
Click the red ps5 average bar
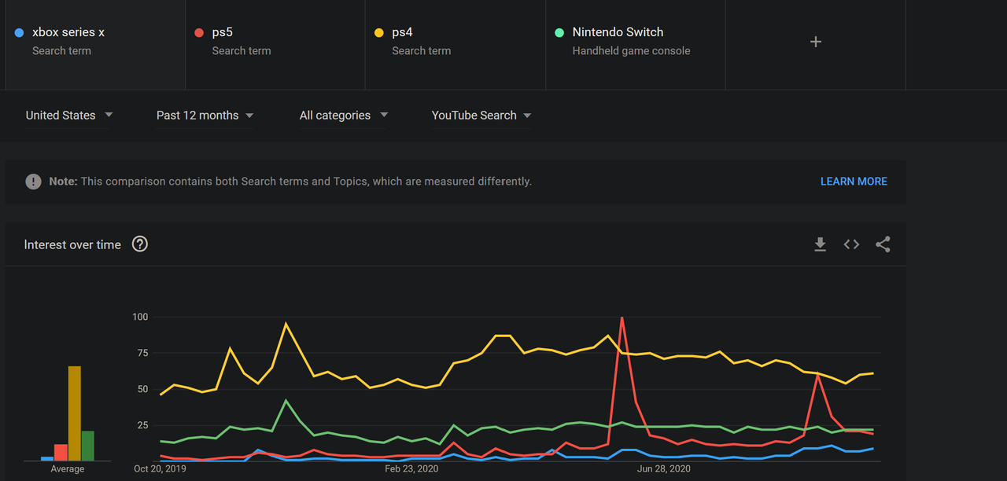(61, 453)
